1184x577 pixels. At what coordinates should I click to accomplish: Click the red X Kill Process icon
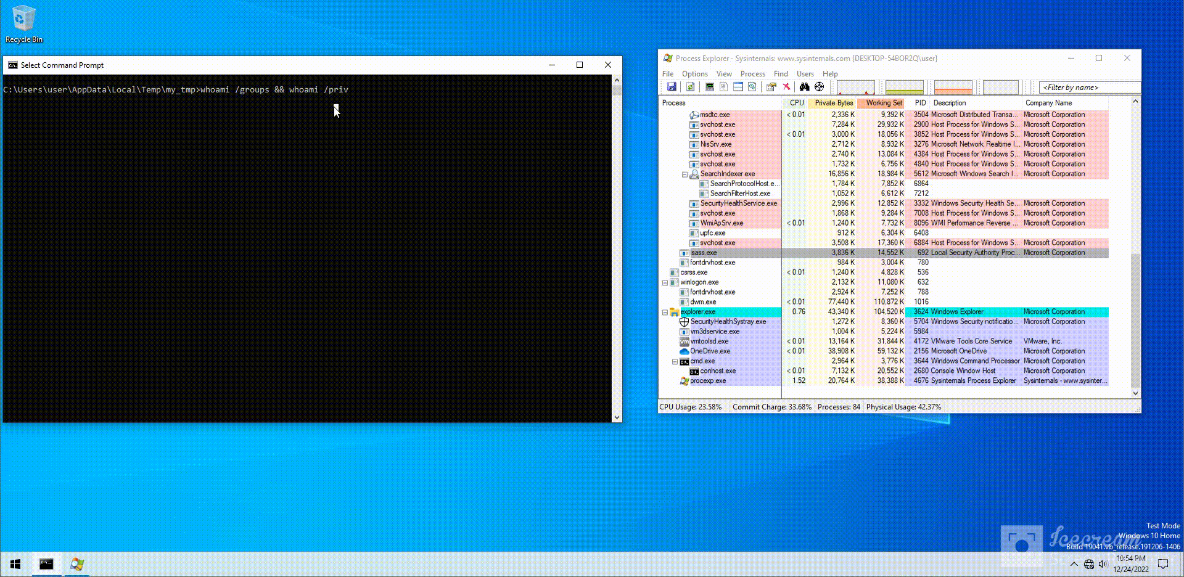(786, 87)
